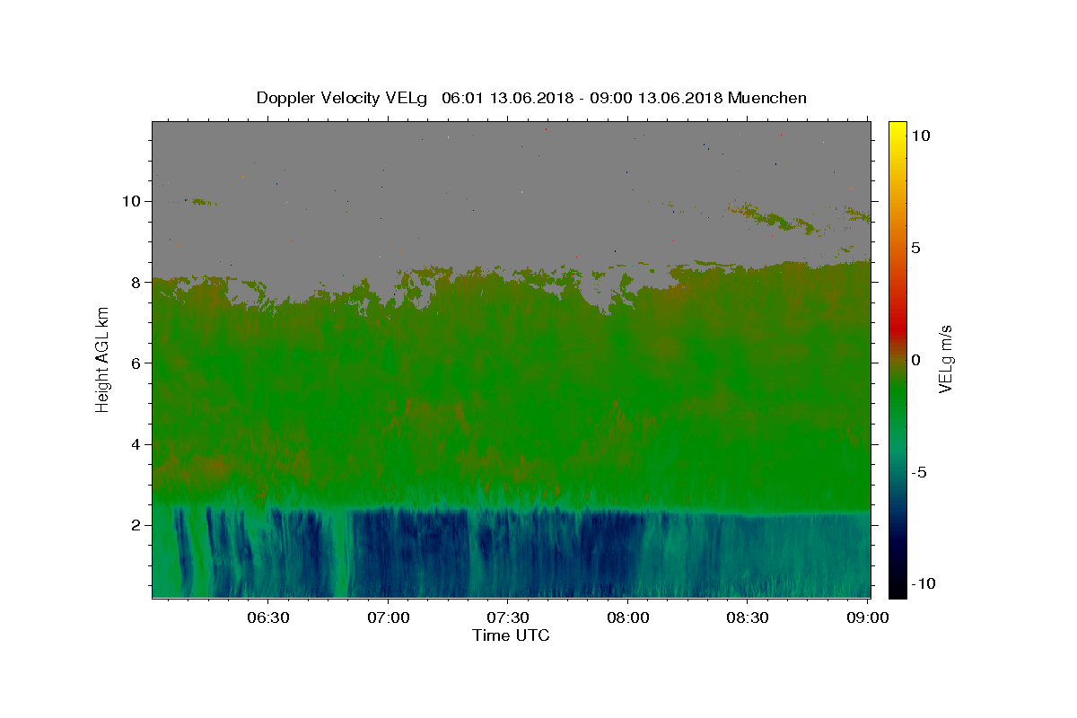This screenshot has height=718, width=1077.
Task: Click the colorbar value '10' at top
Action: tap(921, 135)
